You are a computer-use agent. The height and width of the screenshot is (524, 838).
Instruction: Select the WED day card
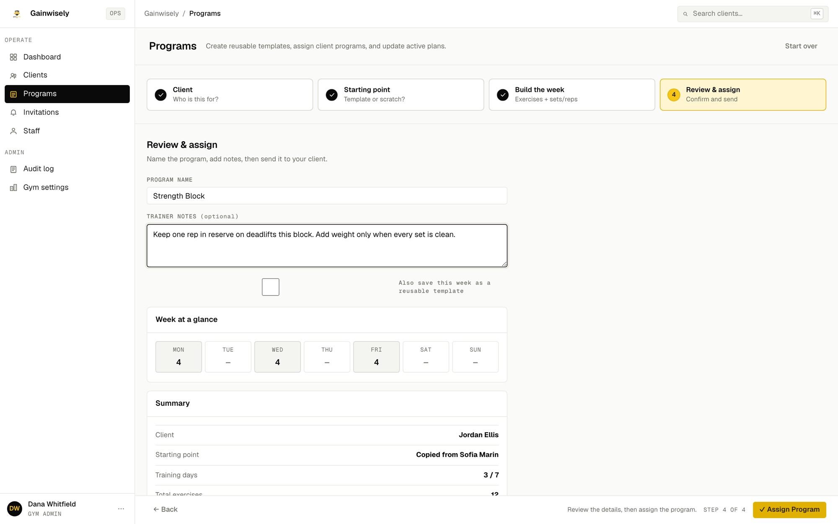(277, 357)
